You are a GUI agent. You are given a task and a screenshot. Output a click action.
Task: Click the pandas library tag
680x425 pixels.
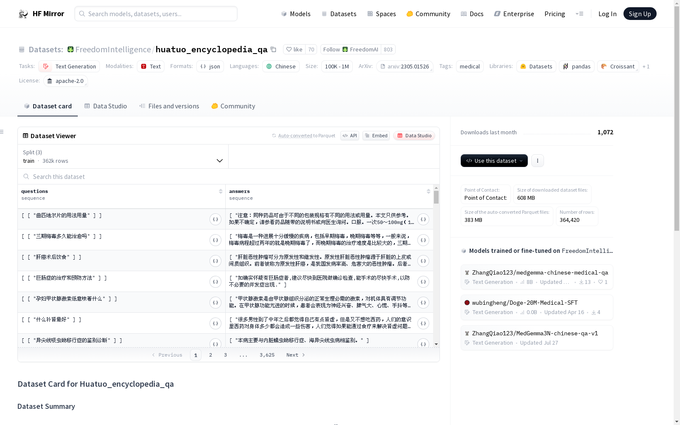point(577,66)
